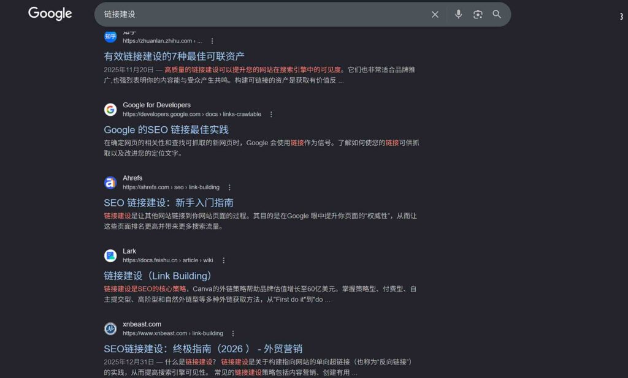This screenshot has height=378, width=628.
Task: Open result SEO 链接建设：新手入门指南
Action: [169, 203]
